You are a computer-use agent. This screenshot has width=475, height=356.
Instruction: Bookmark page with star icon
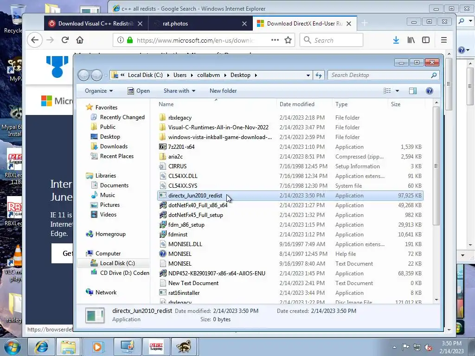(288, 40)
